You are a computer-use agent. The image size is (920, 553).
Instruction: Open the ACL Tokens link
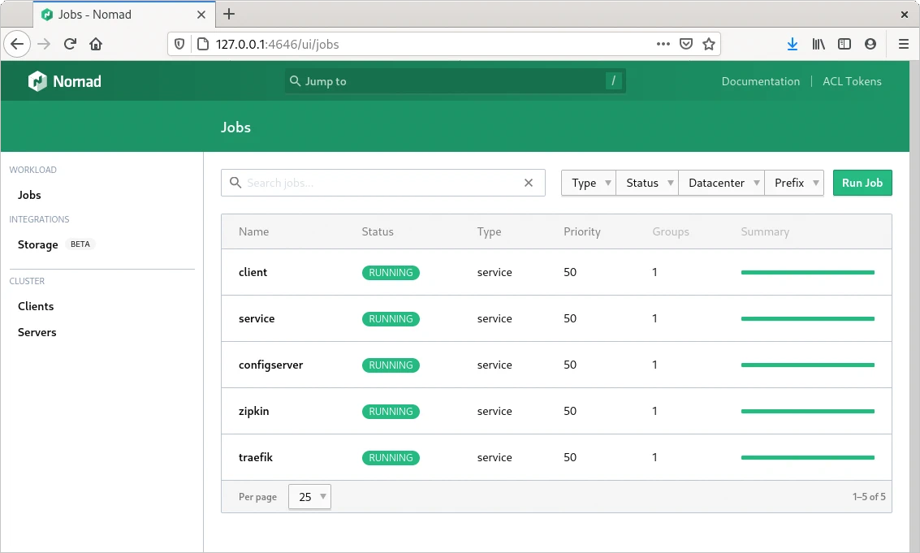(852, 81)
